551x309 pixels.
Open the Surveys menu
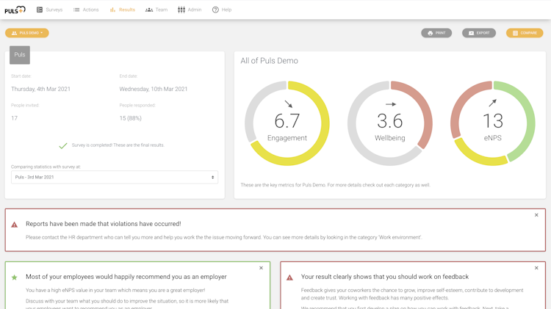pyautogui.click(x=49, y=10)
